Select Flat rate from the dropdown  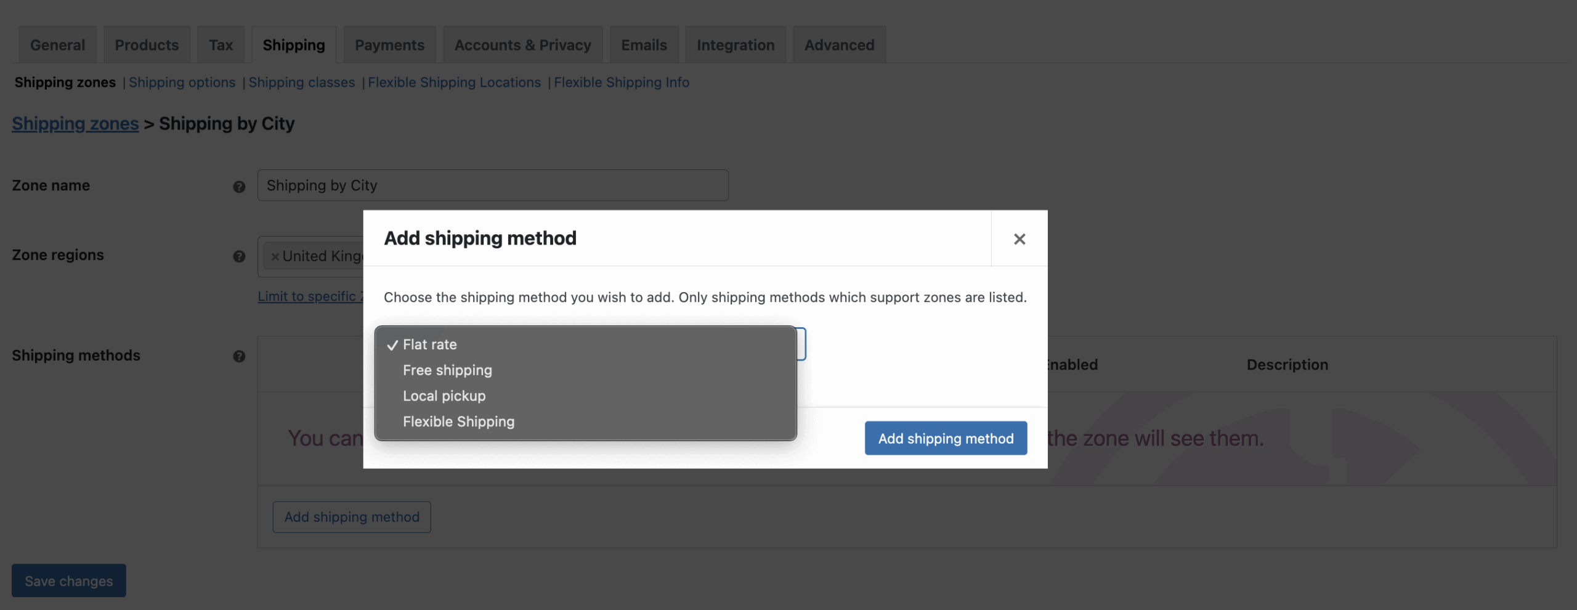pos(430,344)
